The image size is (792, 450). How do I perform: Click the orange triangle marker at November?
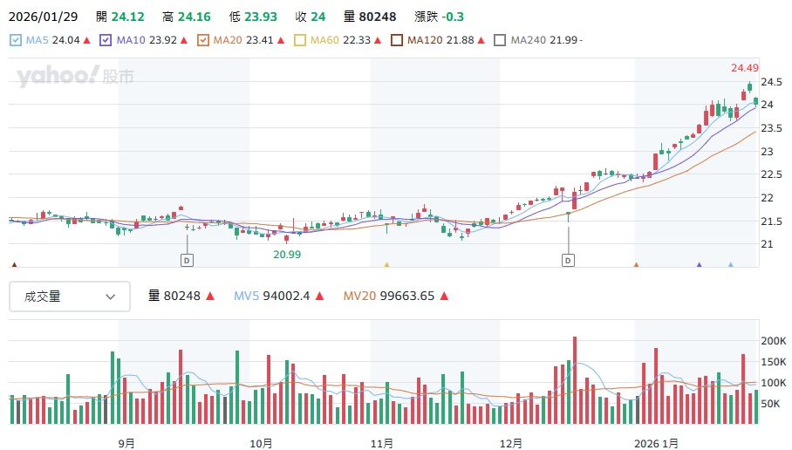click(386, 264)
